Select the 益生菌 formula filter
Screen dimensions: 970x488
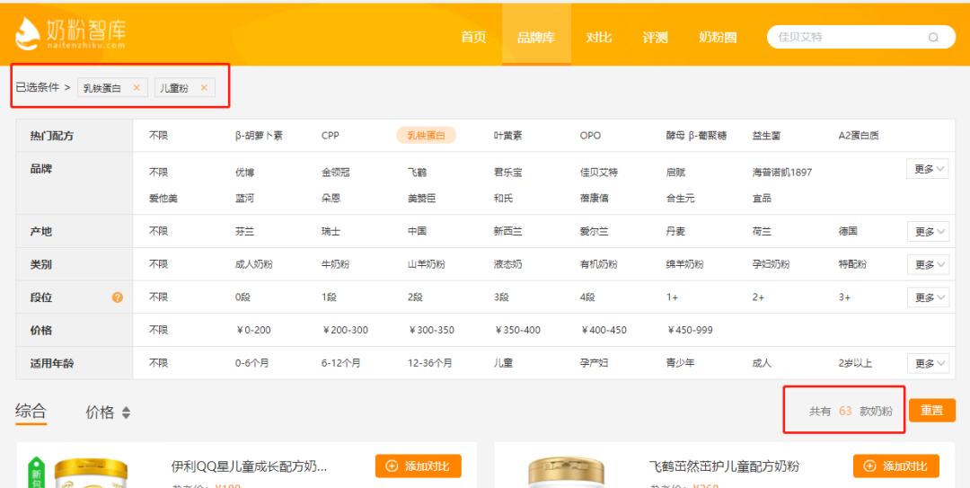[x=766, y=136]
